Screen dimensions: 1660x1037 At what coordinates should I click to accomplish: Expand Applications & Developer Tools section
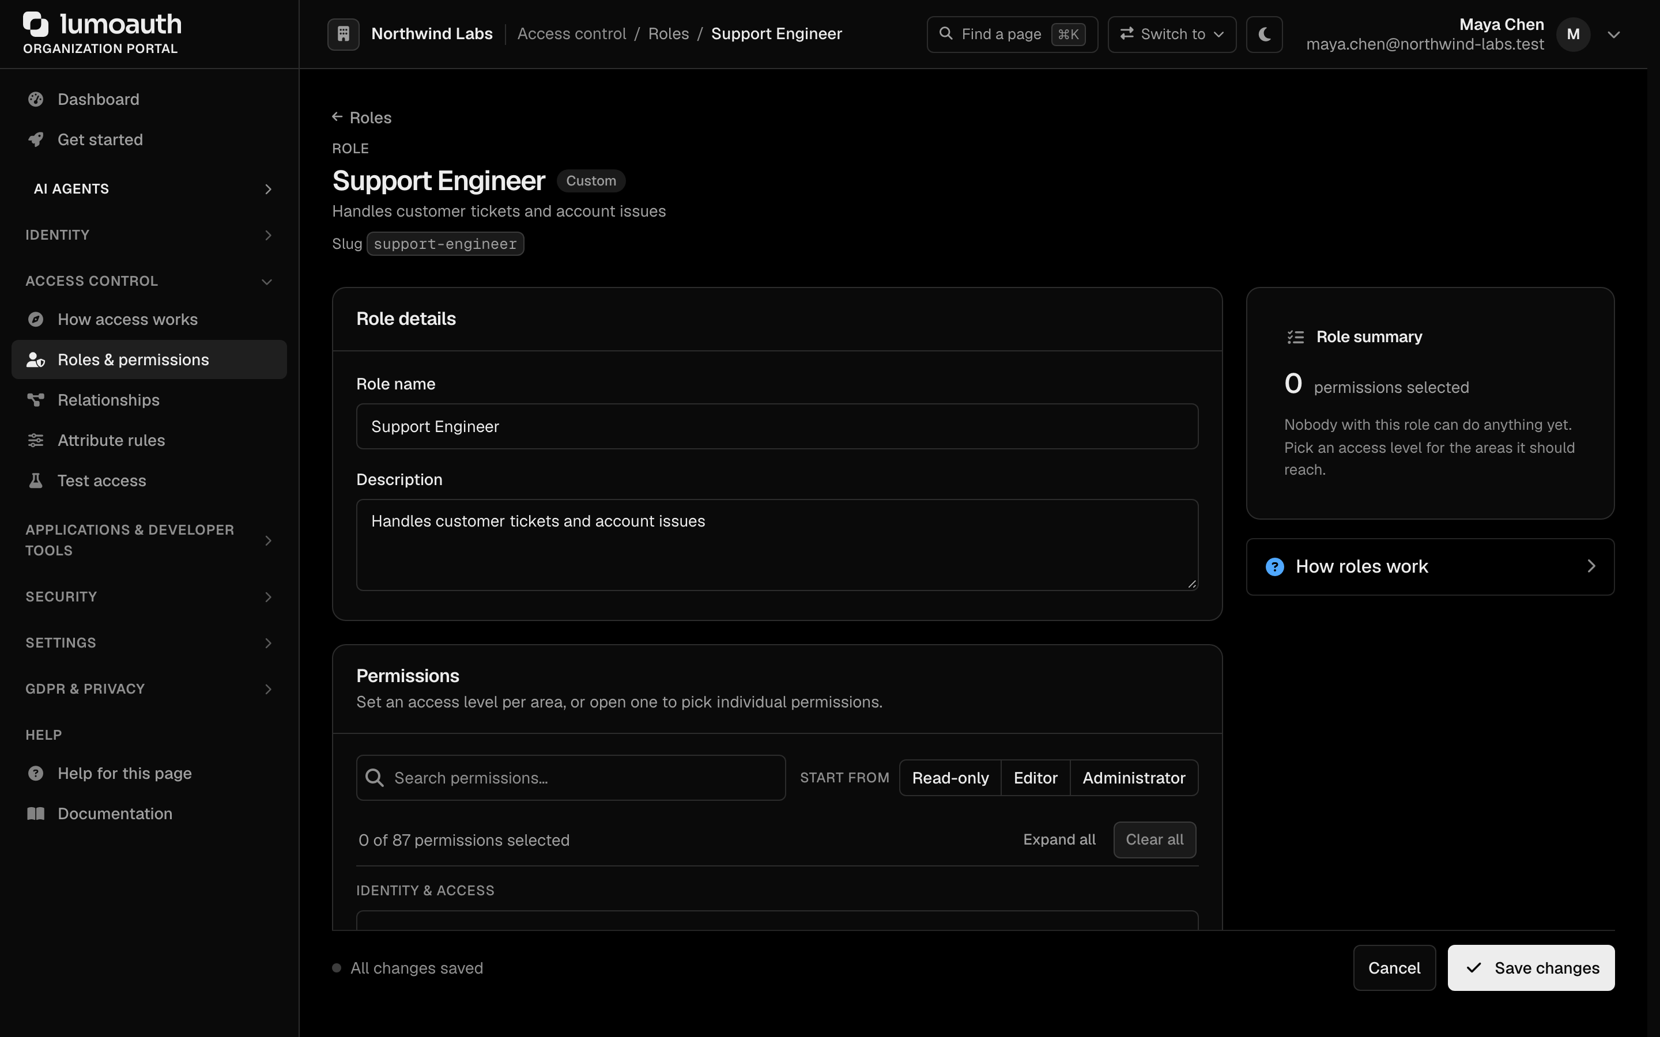149,540
